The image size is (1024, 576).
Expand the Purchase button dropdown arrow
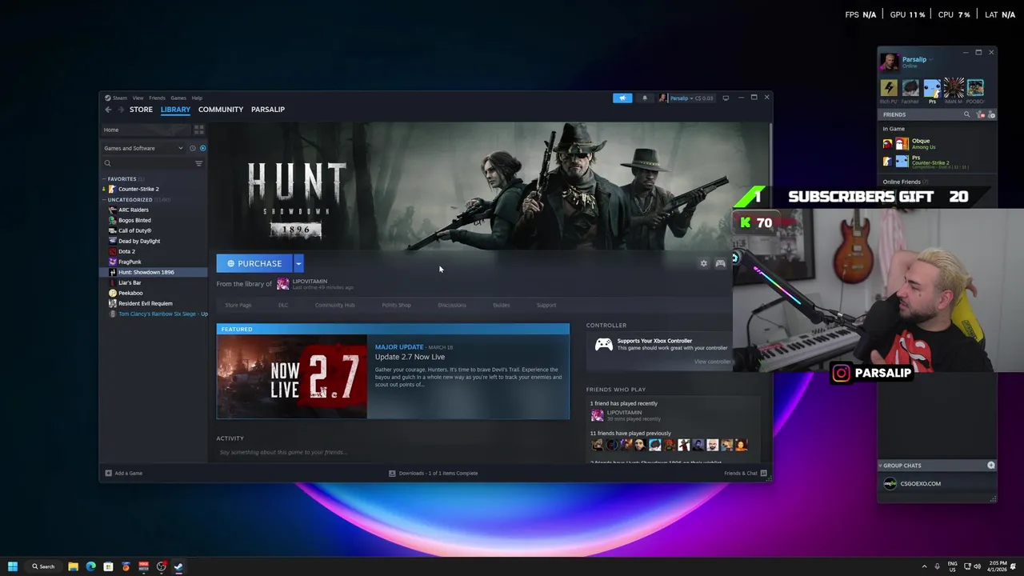pyautogui.click(x=298, y=263)
